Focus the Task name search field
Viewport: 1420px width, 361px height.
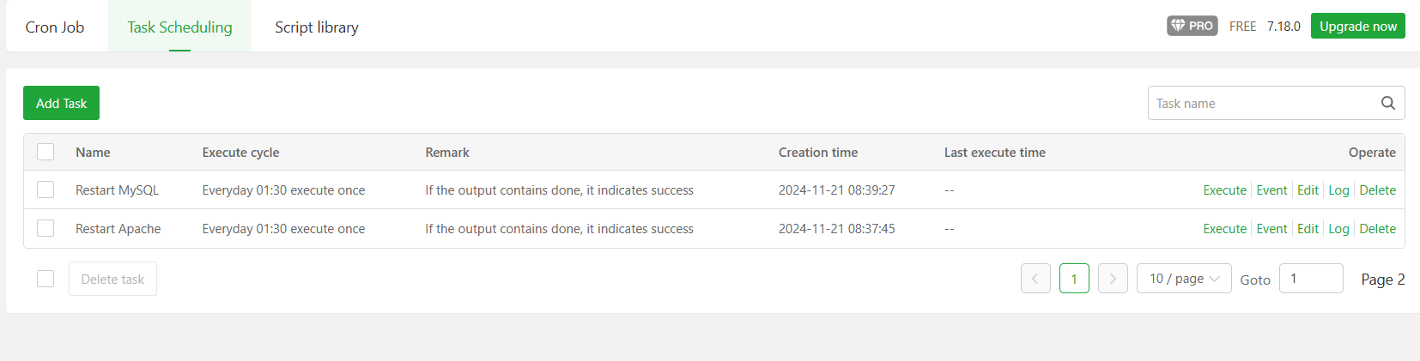point(1260,103)
